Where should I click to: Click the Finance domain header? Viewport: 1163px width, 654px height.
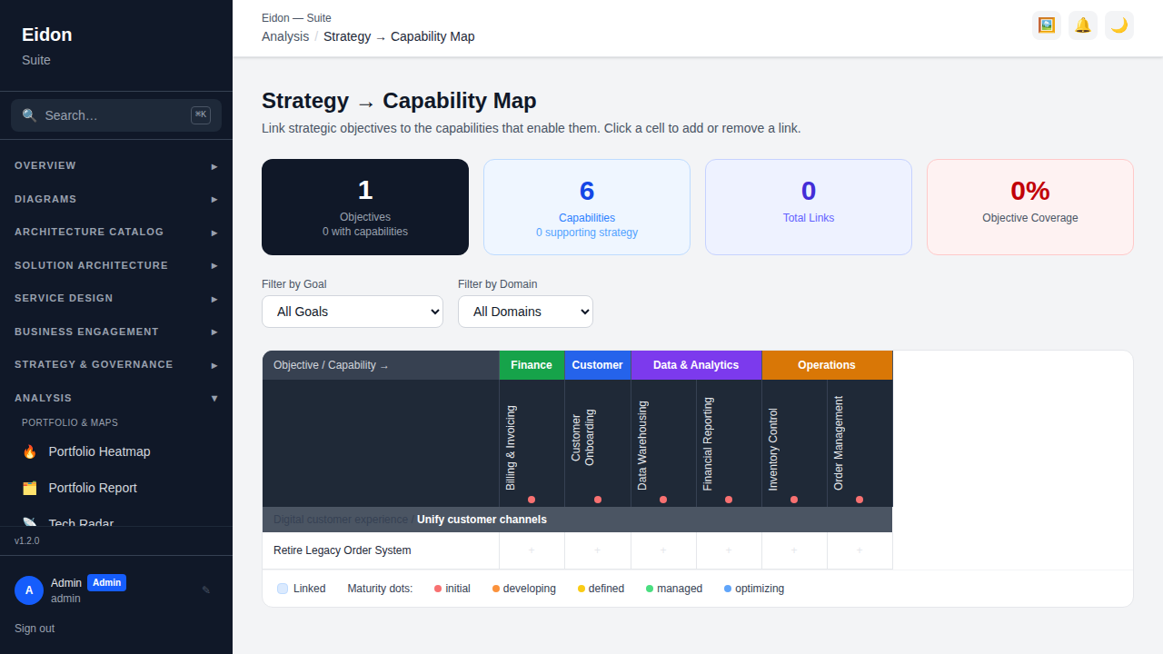(x=532, y=365)
